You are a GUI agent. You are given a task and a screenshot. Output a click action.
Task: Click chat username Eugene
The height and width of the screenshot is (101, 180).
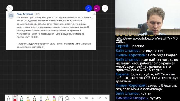point(123,74)
